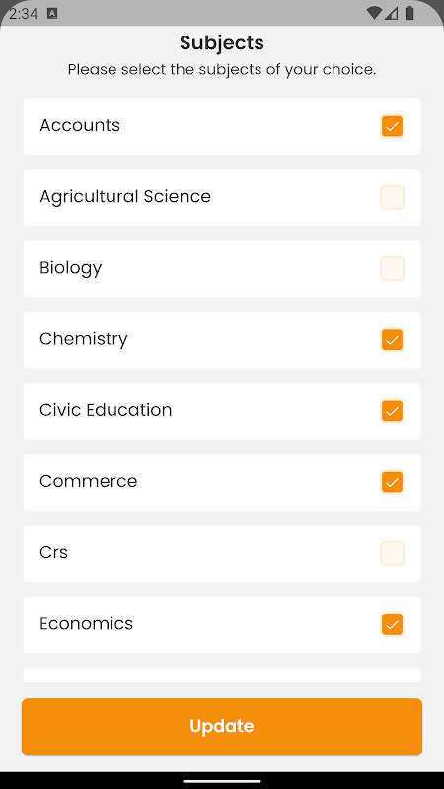Check the Biology checkbox

pyautogui.click(x=392, y=268)
